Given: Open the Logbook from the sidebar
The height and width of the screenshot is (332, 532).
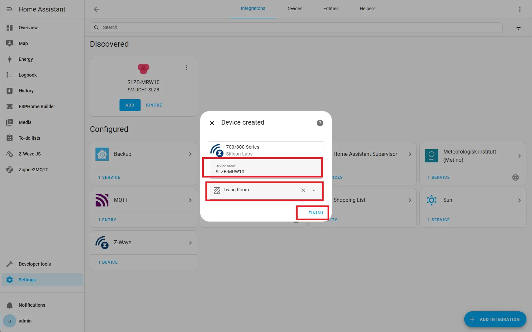Looking at the screenshot, I should pyautogui.click(x=10, y=75).
